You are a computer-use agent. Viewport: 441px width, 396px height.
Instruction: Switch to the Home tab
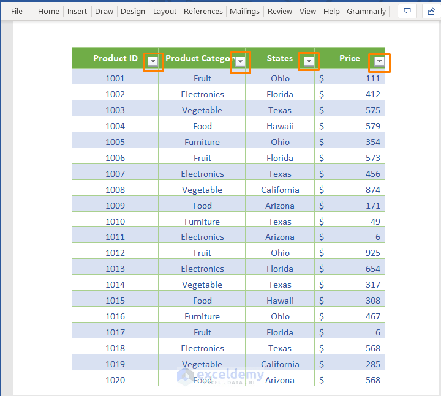click(48, 11)
